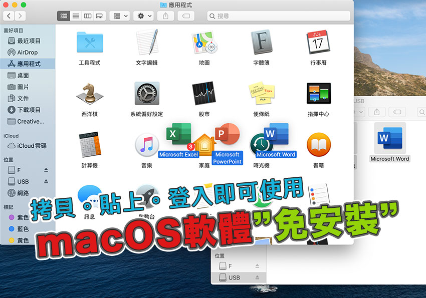The width and height of the screenshot is (426, 298).
Task: Go back in Finder history
Action: click(9, 16)
